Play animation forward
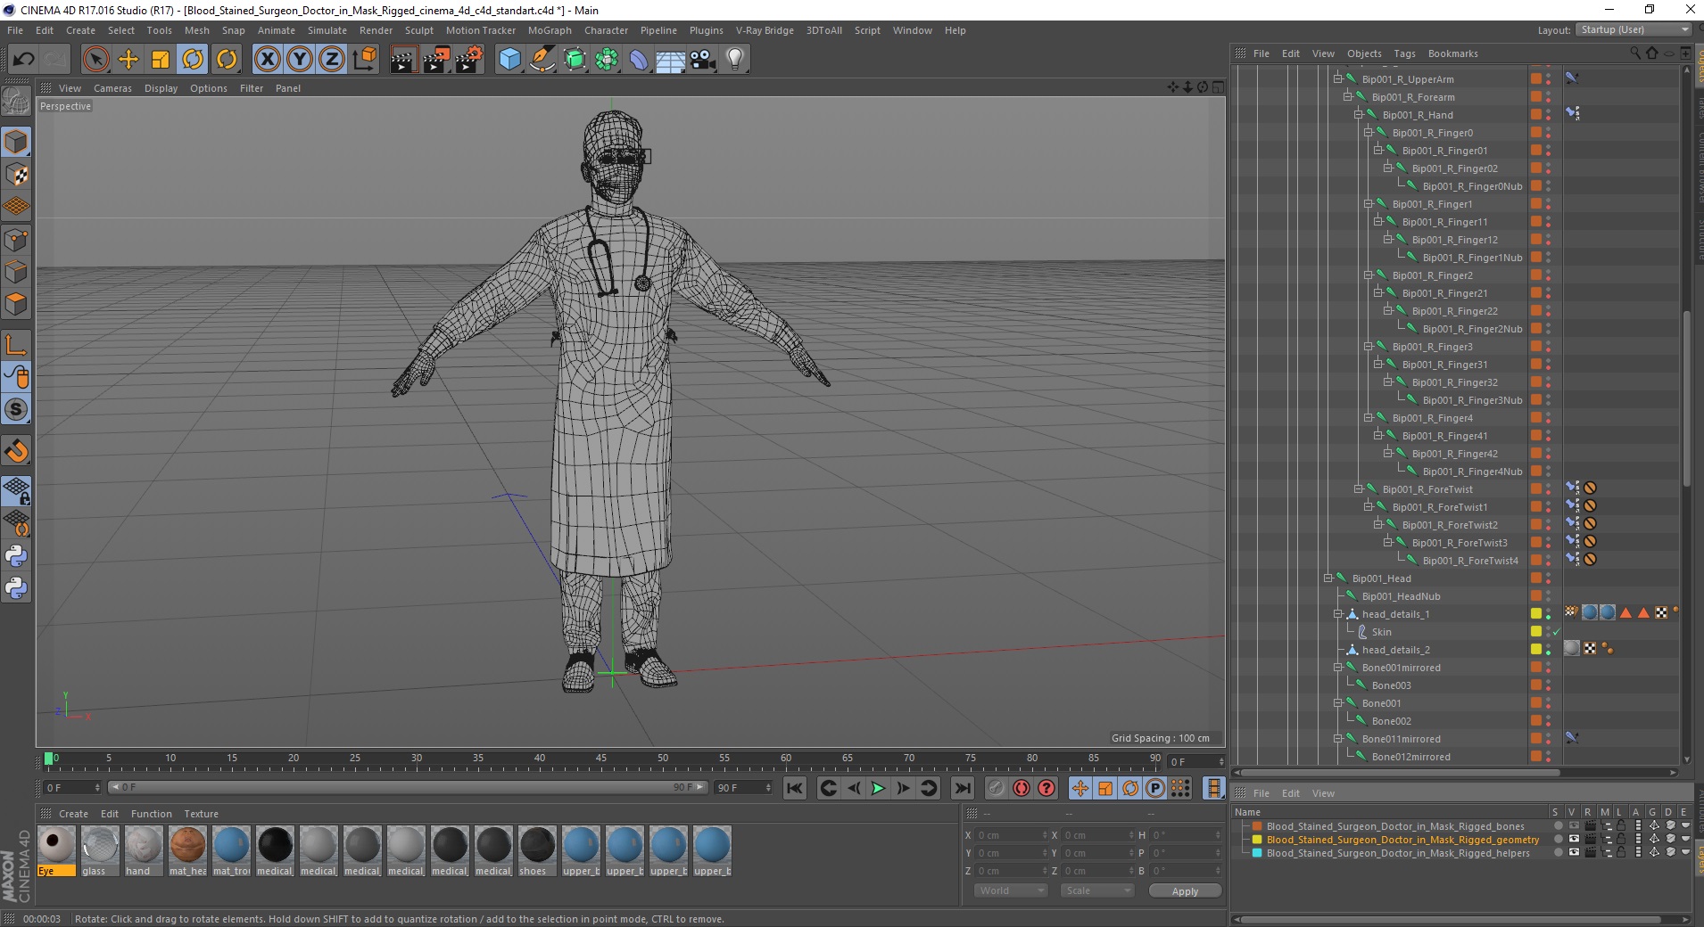The image size is (1704, 927). (878, 788)
